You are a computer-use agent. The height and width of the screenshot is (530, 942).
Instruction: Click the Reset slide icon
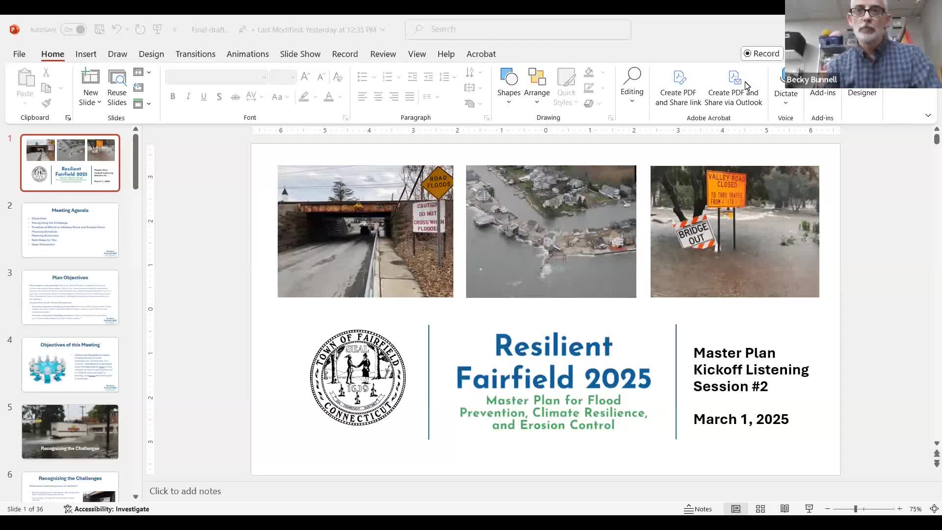(x=138, y=88)
